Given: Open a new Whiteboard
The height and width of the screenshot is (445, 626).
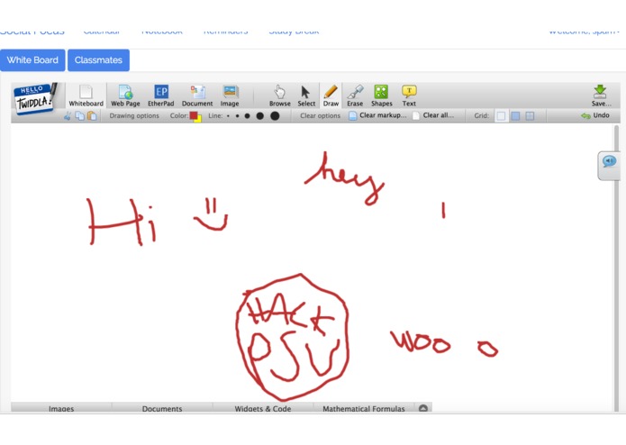Looking at the screenshot, I should [x=86, y=95].
